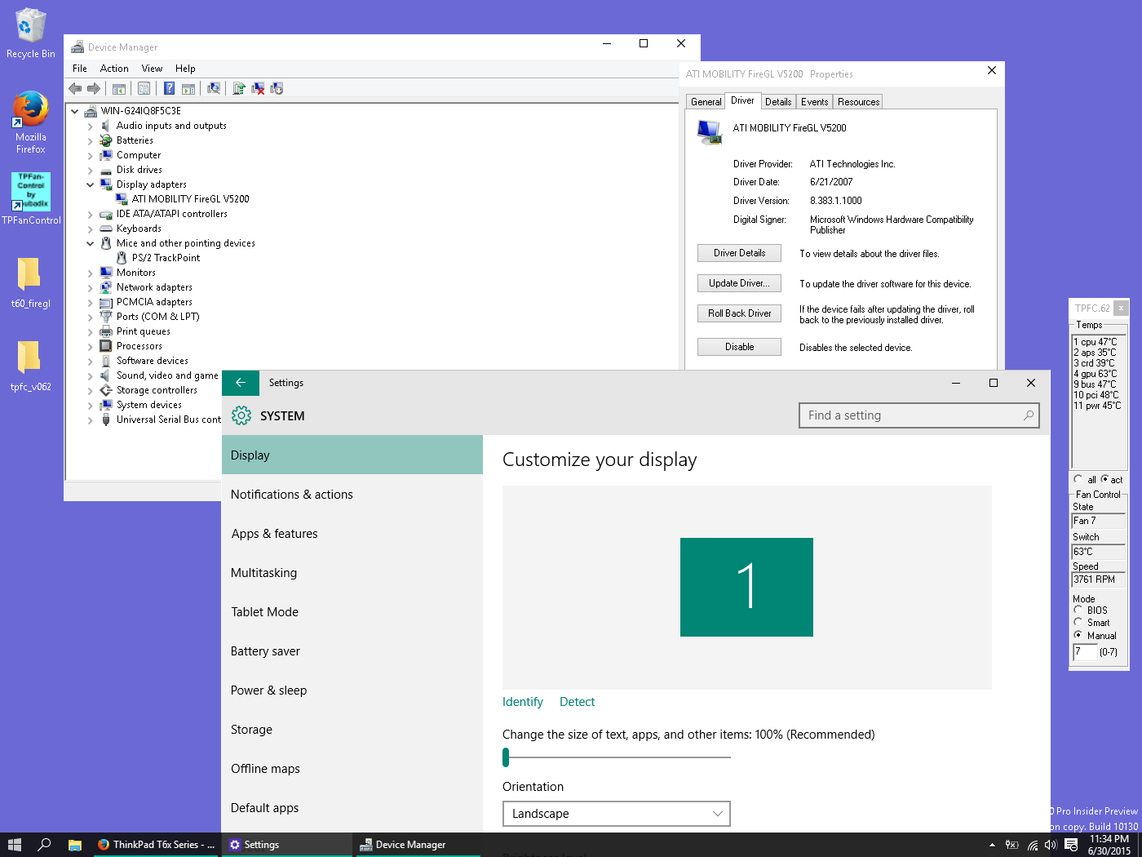Select Smart fan mode radio
Screen dimensions: 1142x857
pos(1078,622)
